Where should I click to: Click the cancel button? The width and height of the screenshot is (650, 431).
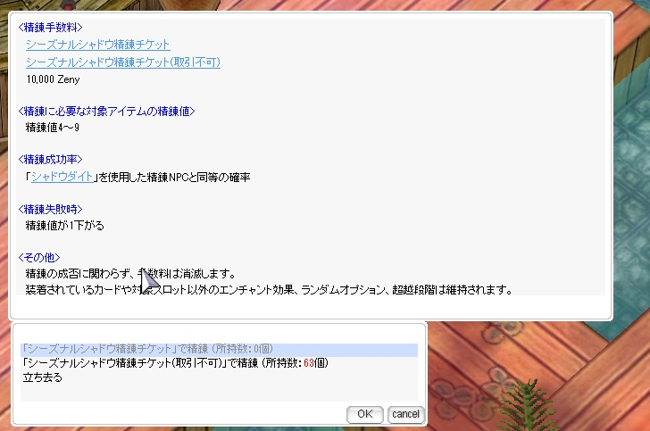pyautogui.click(x=406, y=414)
